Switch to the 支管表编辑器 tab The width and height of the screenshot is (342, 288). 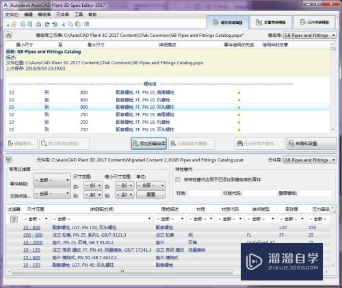point(271,23)
